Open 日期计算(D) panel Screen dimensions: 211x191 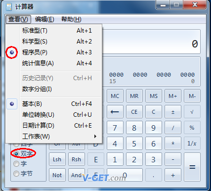click(53, 126)
